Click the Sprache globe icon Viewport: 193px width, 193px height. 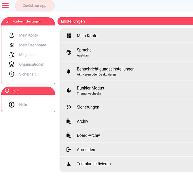(x=69, y=52)
